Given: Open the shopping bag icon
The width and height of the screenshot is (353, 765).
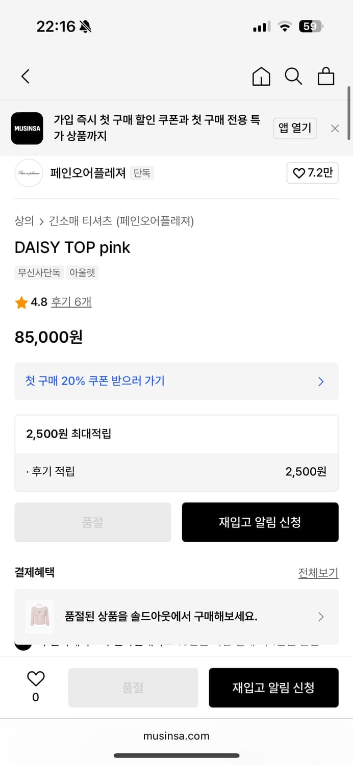Looking at the screenshot, I should (x=326, y=76).
